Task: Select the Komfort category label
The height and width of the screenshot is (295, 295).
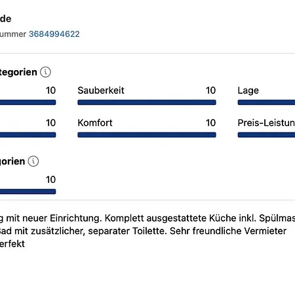Action: pos(95,123)
